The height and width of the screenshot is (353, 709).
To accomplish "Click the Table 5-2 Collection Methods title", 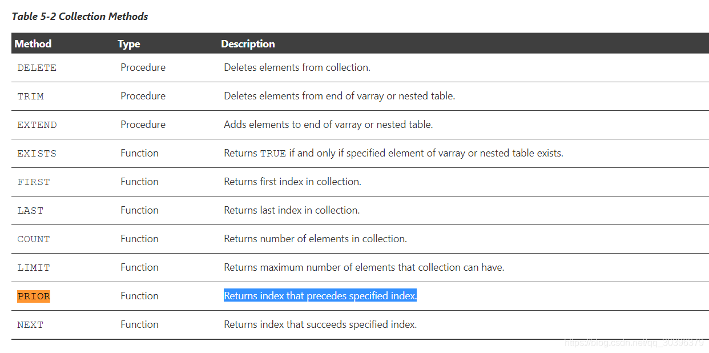I will coord(80,17).
